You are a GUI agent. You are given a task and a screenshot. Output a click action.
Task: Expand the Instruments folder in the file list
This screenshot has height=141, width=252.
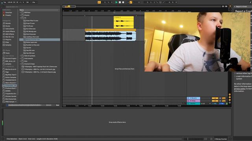[20, 58]
